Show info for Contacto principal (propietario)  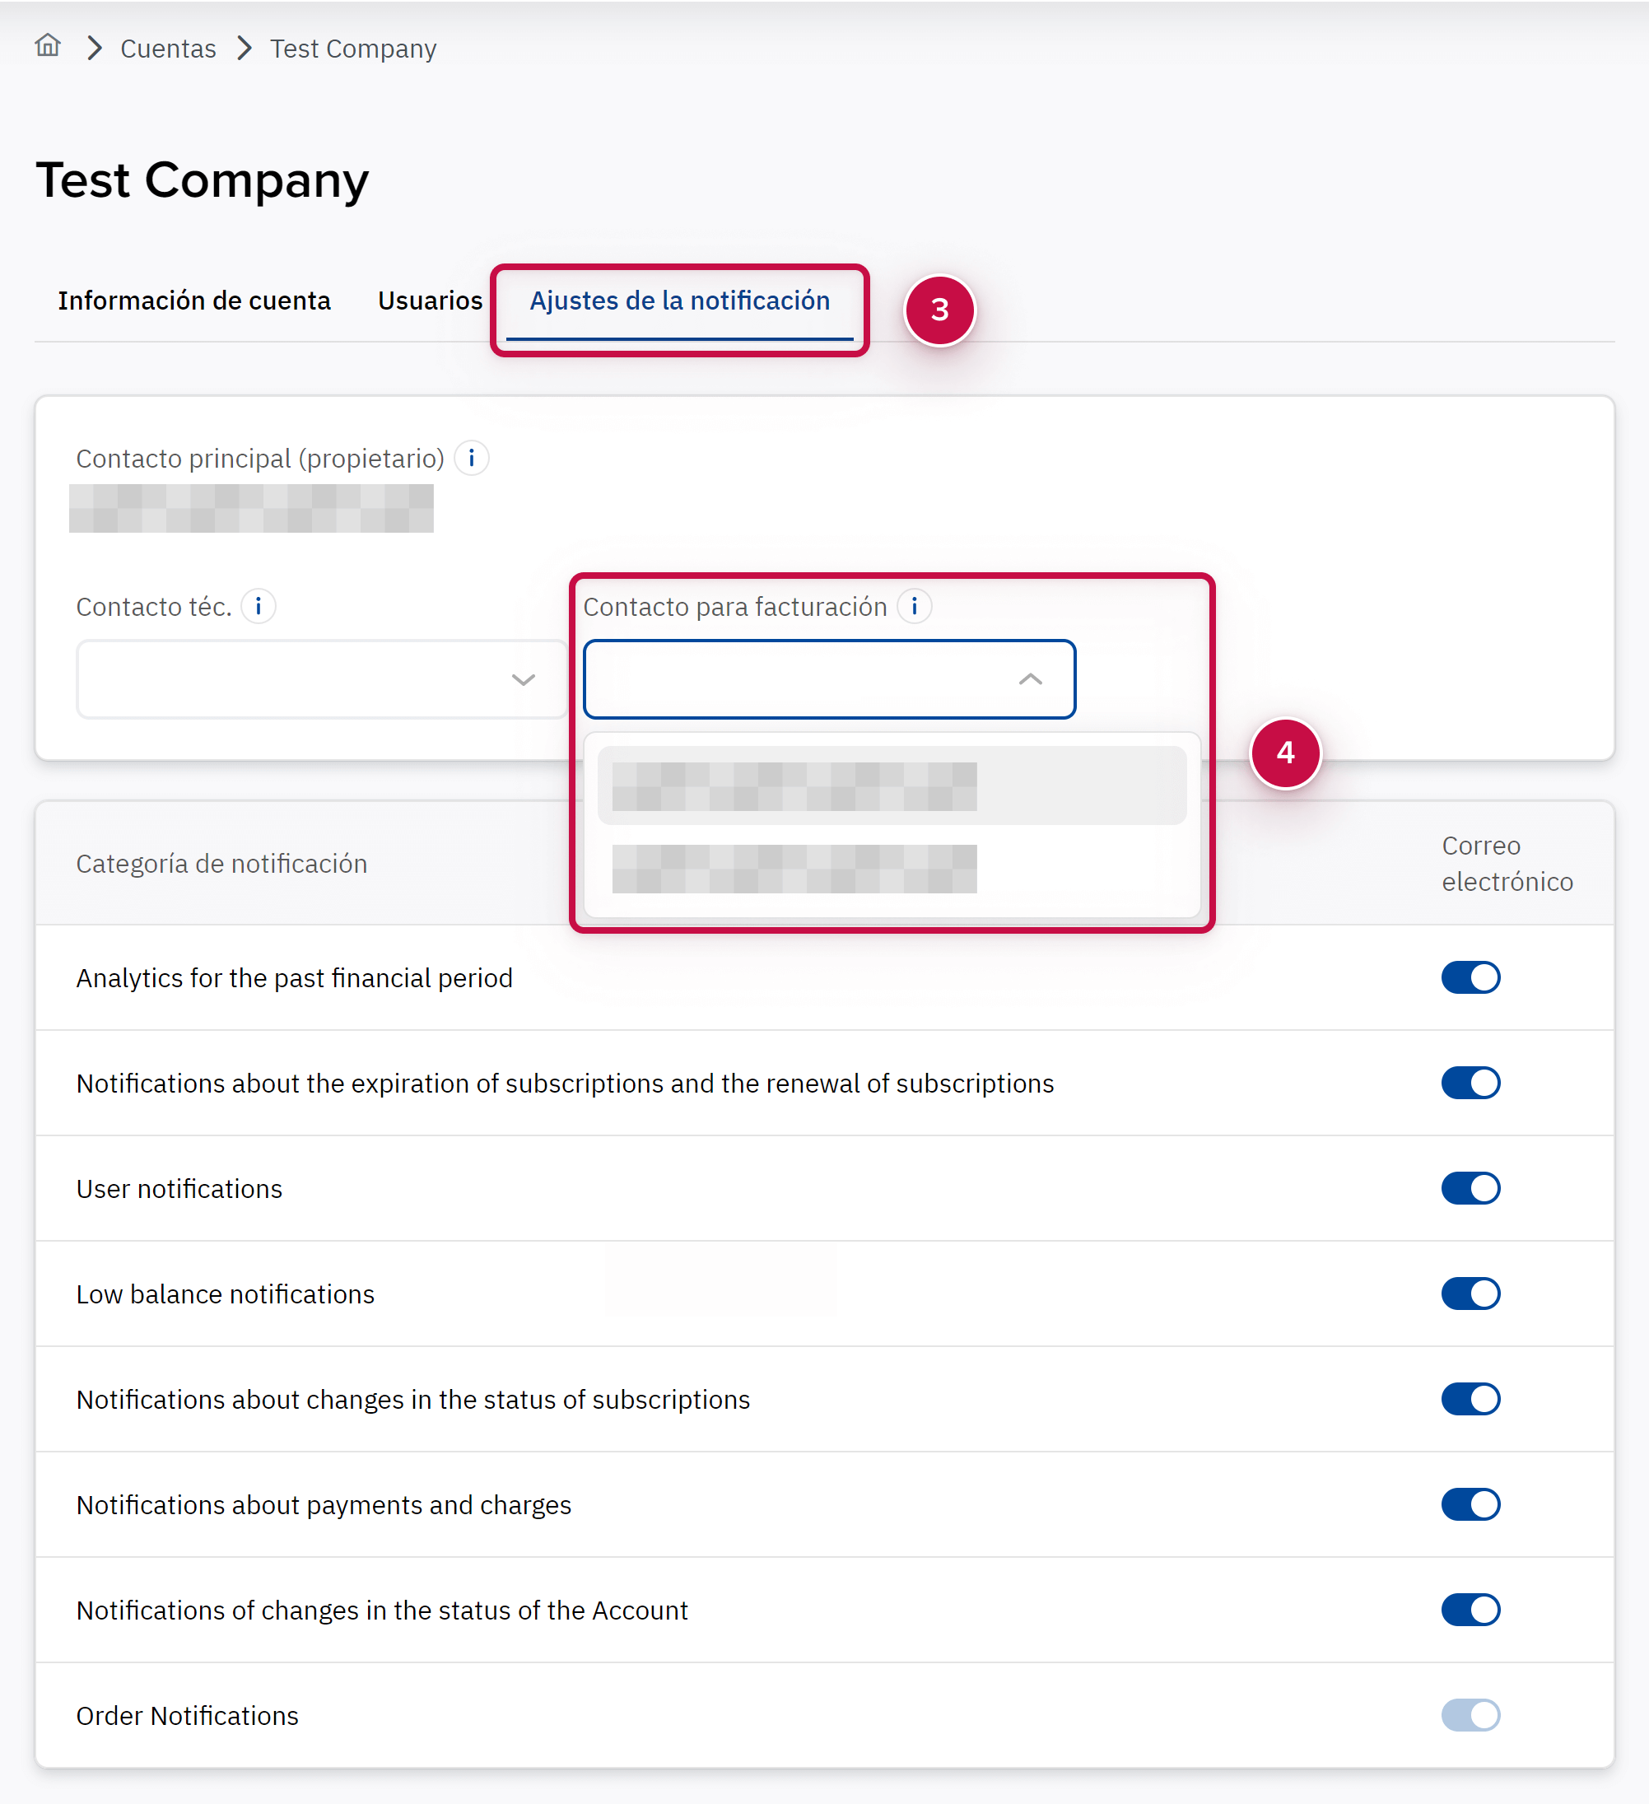point(472,458)
